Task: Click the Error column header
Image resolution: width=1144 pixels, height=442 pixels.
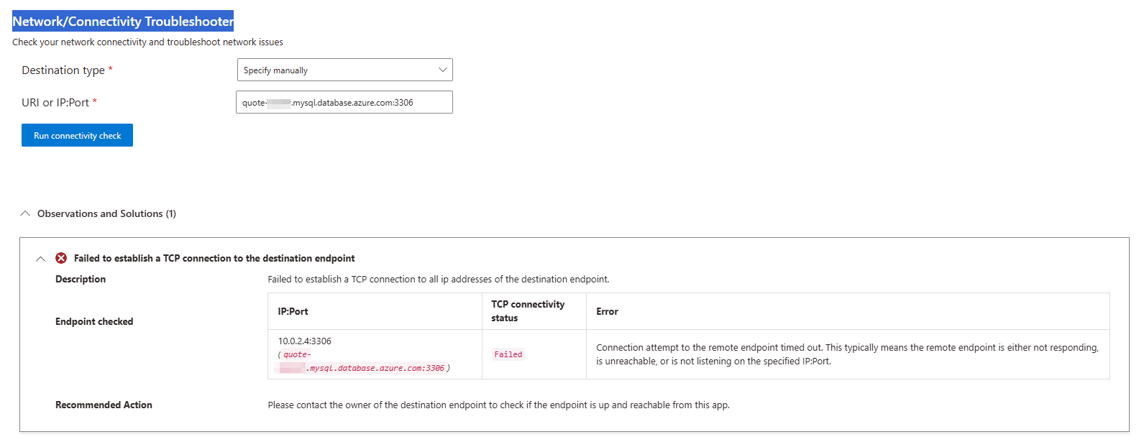Action: [607, 311]
